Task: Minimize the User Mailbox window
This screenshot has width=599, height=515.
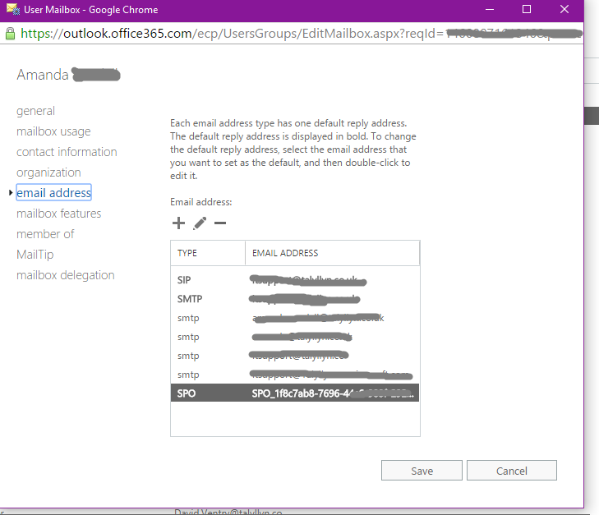Action: point(490,9)
